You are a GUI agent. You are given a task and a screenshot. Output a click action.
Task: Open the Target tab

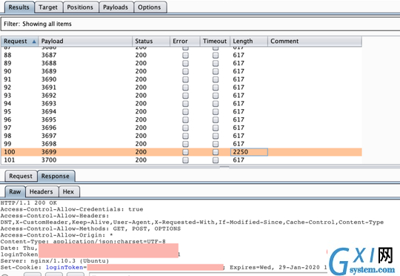48,7
